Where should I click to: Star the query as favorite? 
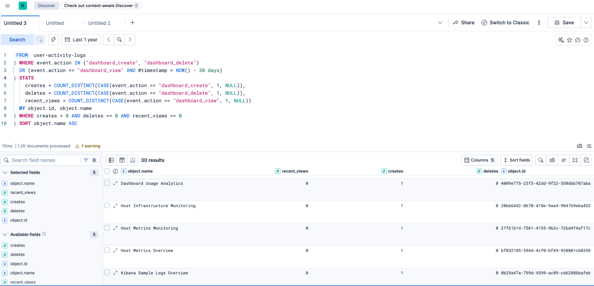pos(569,40)
